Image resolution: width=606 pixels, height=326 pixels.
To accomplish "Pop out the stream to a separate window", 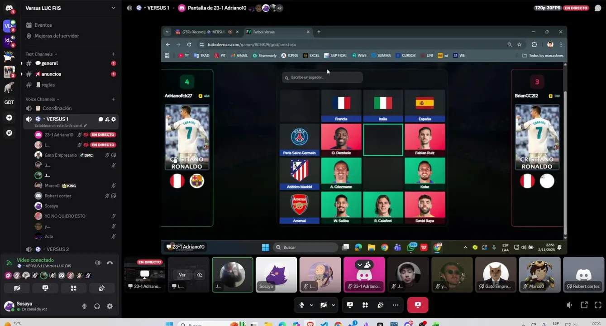I will tap(584, 305).
